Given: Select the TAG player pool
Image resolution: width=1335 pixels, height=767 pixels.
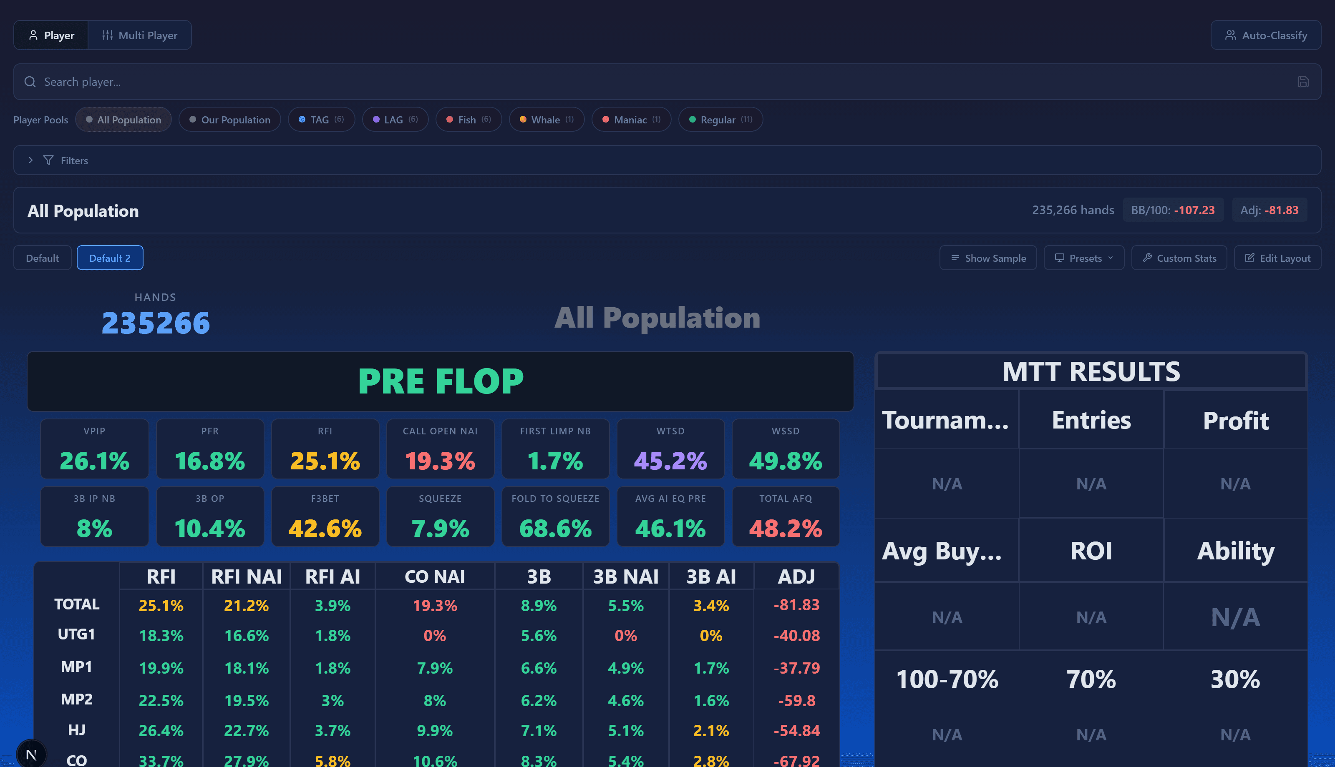Looking at the screenshot, I should pyautogui.click(x=322, y=120).
